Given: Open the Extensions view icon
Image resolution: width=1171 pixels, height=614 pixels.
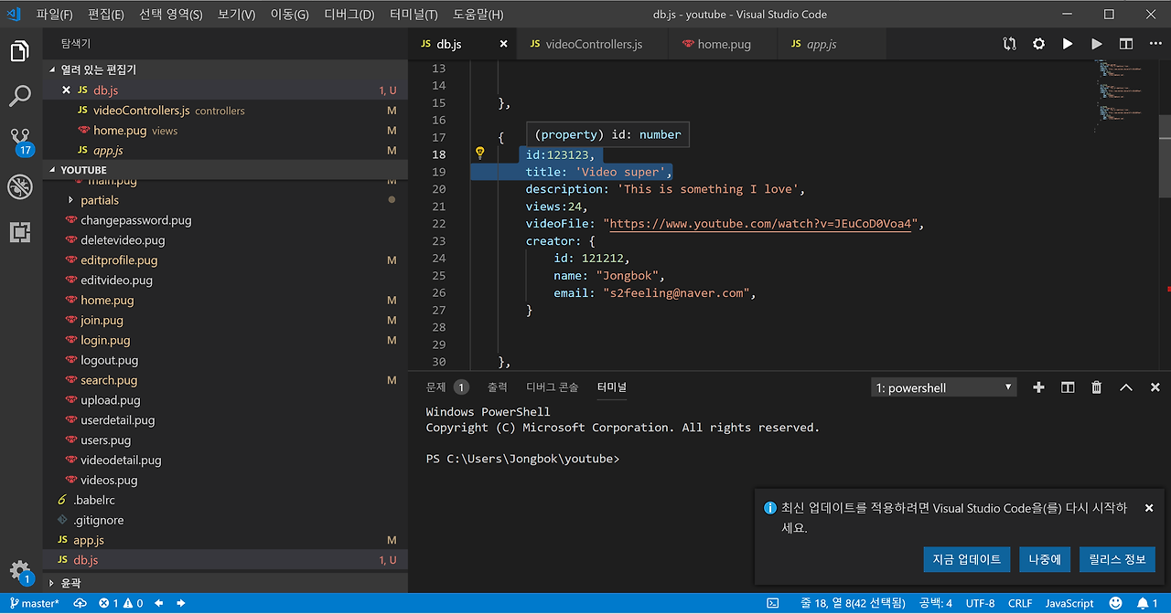Looking at the screenshot, I should point(20,233).
